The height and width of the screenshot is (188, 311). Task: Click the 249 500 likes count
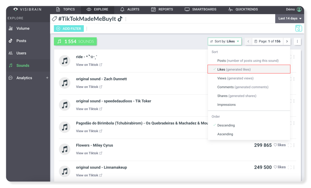tap(270, 167)
